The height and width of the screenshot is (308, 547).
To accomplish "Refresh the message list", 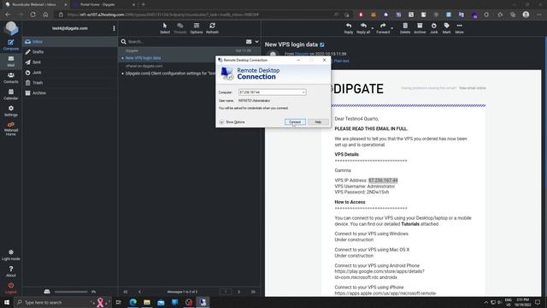I will tap(212, 28).
